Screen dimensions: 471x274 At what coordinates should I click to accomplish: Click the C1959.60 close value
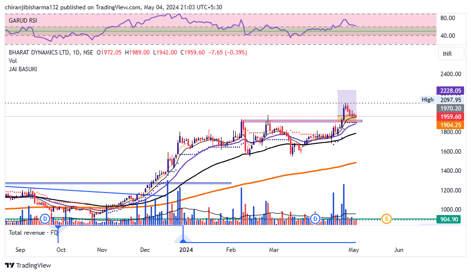(x=192, y=53)
